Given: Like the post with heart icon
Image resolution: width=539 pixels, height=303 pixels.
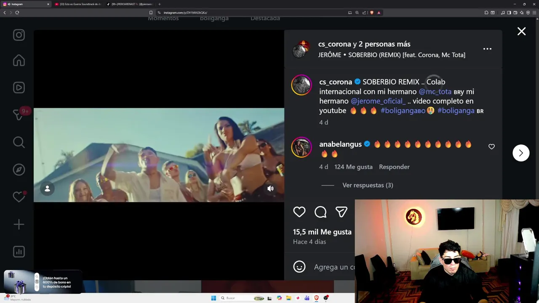Looking at the screenshot, I should point(299,212).
